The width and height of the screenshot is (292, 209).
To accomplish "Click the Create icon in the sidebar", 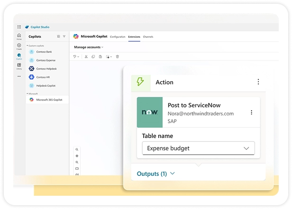I will click(x=19, y=46).
